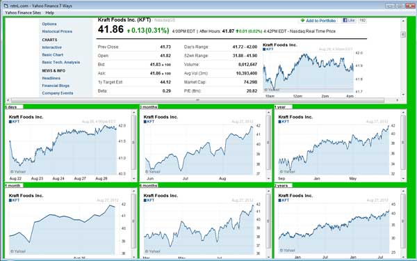Click the scroll-down arrow of the 1 year panel
Screen dimensions: 417x261
coord(403,179)
